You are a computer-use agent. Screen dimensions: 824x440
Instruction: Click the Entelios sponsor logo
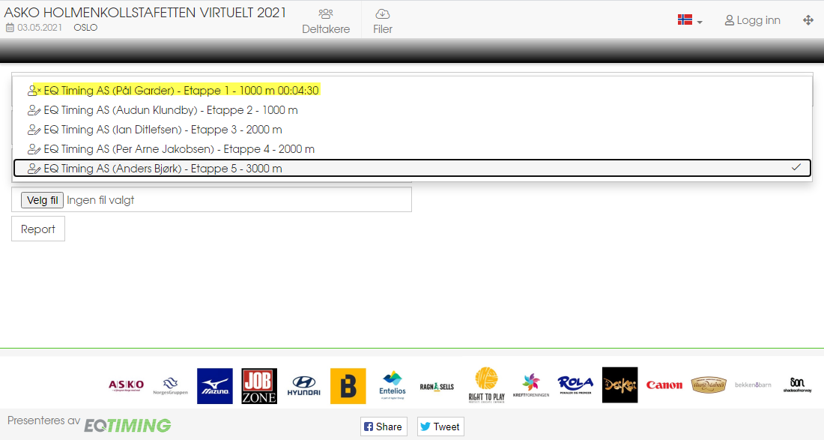(393, 385)
